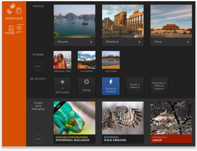Viewport: 197px width, 151px height.
Task: Show more stories with ellipsis button
Action: click(38, 66)
